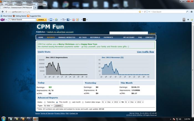Select the CPM Fun browser tab
The width and height of the screenshot is (194, 121).
17,8
